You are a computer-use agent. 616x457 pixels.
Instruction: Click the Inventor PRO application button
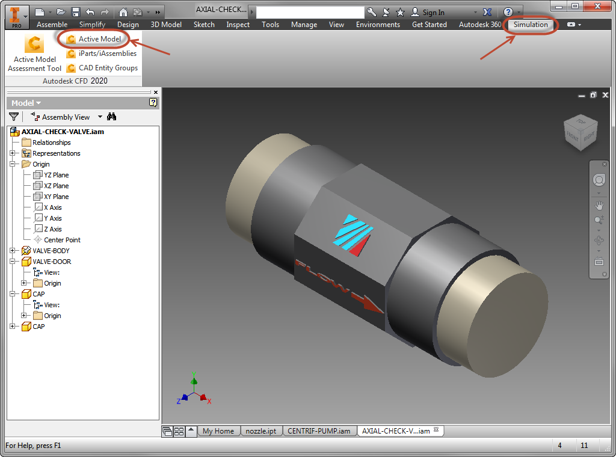point(16,16)
